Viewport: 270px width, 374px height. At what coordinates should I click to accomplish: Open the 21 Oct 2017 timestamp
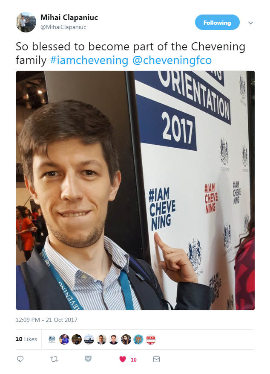pyautogui.click(x=46, y=320)
